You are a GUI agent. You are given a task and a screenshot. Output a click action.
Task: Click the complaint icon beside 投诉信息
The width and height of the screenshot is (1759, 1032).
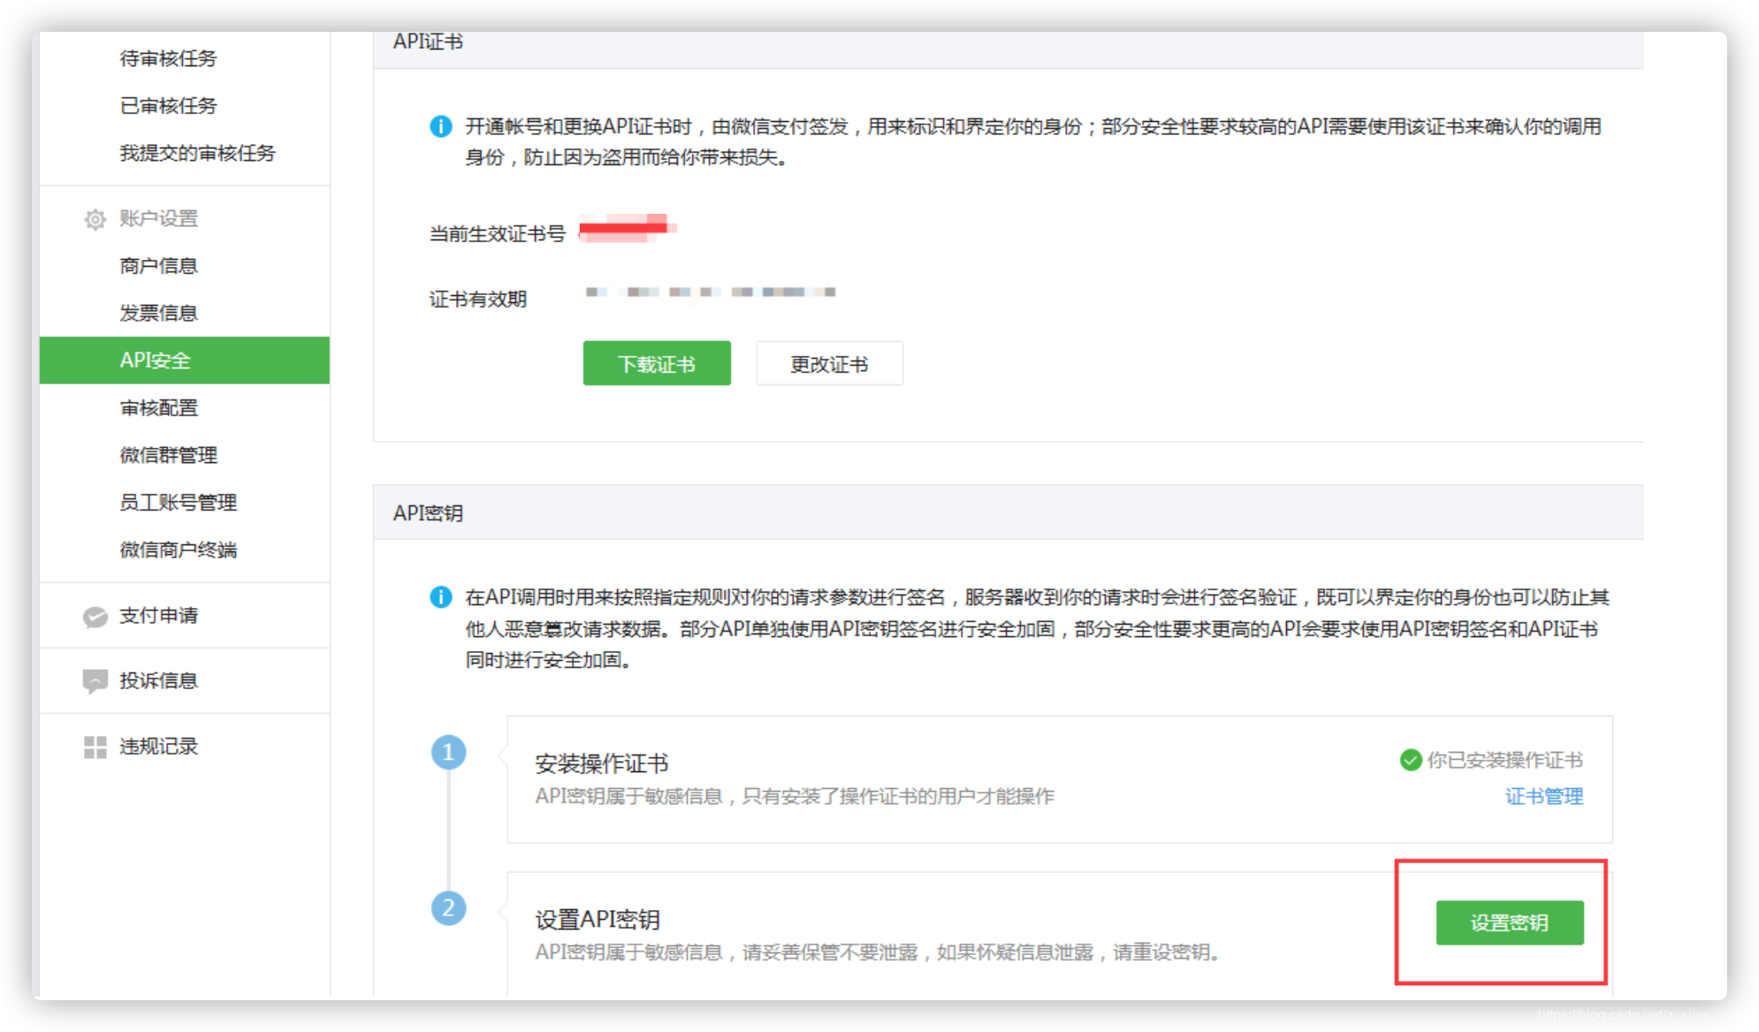pos(95,681)
